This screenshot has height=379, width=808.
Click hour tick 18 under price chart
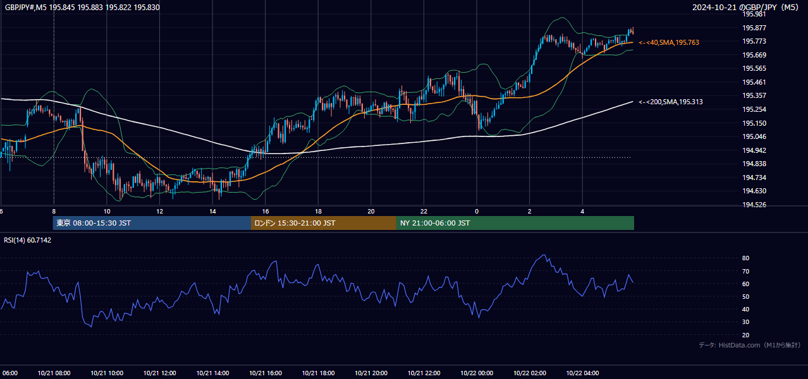click(318, 212)
